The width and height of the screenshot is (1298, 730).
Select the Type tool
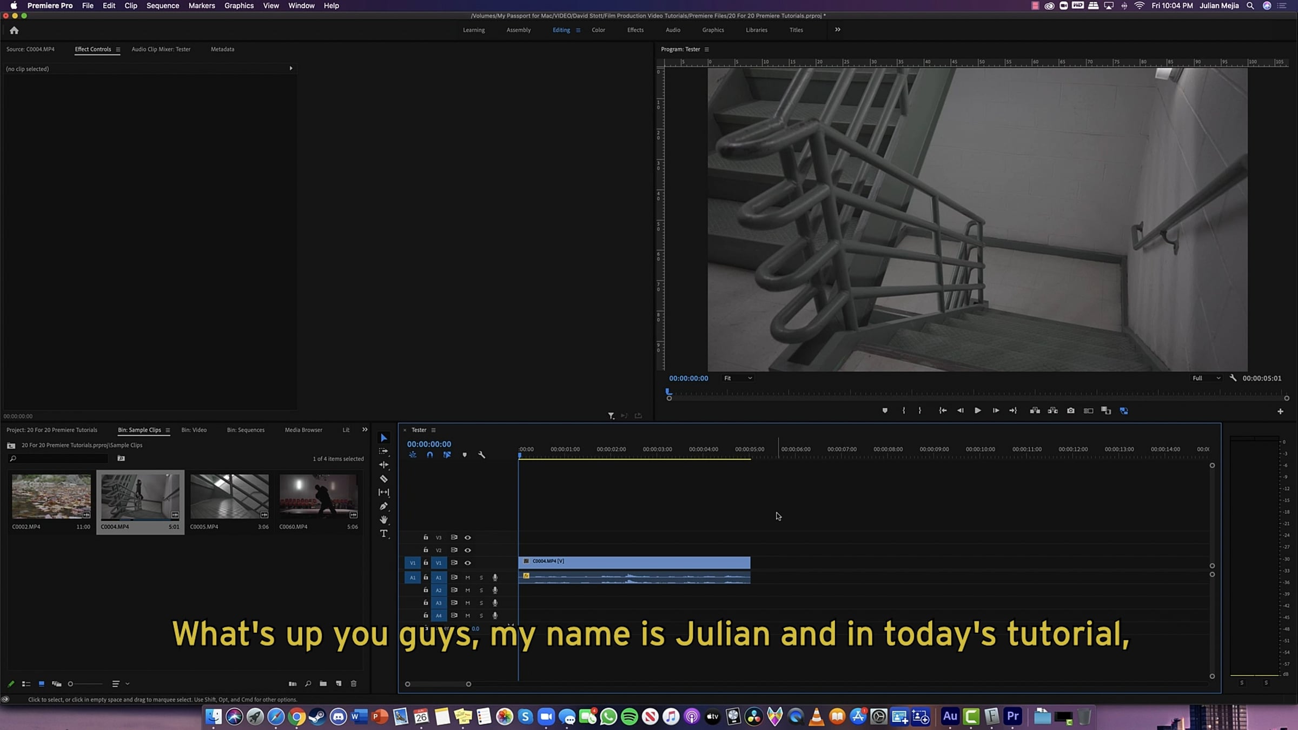click(x=383, y=534)
